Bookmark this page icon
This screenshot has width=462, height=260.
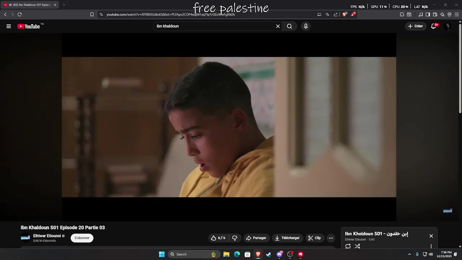tap(92, 14)
